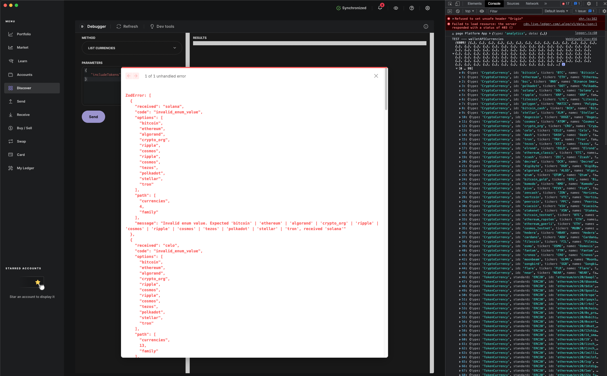Activate the DevTools element inspector

click(450, 4)
